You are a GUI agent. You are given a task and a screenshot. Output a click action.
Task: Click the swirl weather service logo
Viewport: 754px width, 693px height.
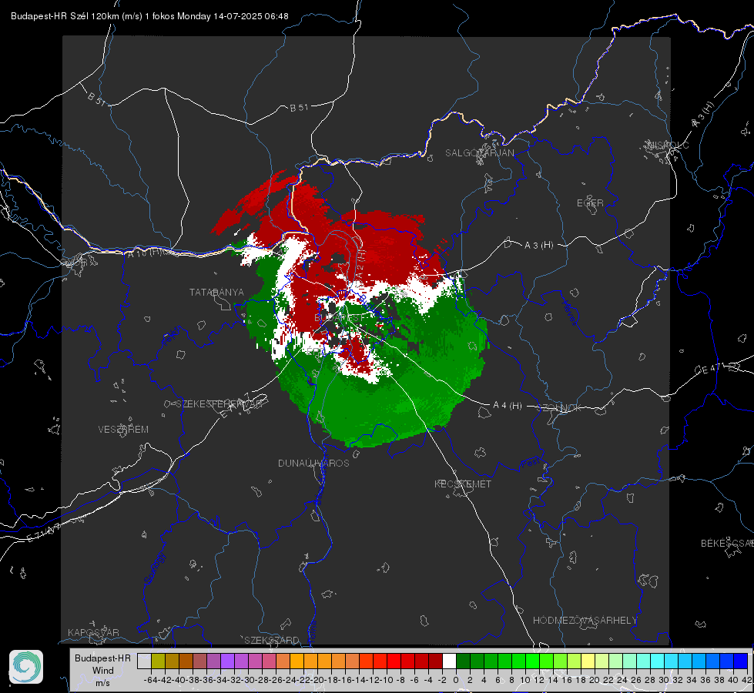point(26,667)
